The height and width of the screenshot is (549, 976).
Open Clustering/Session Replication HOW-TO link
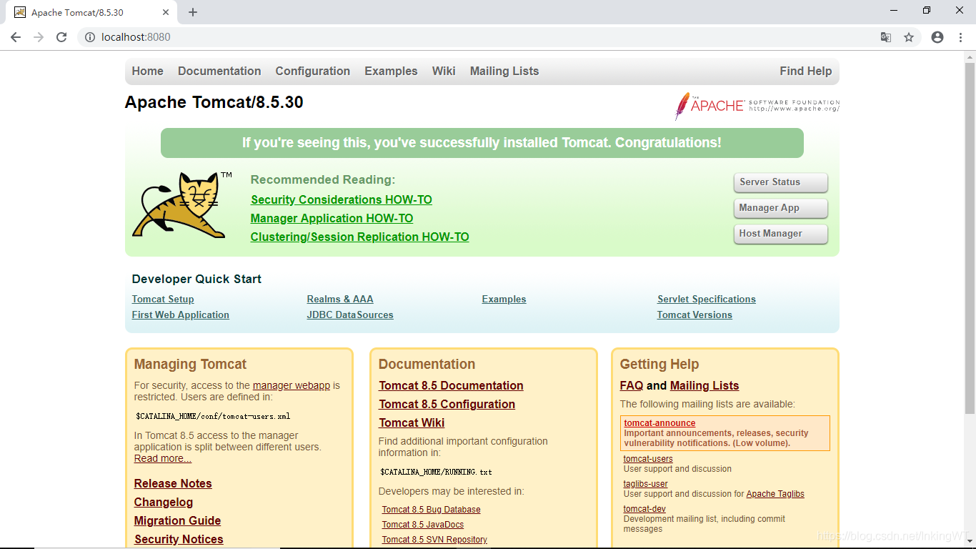(x=360, y=237)
